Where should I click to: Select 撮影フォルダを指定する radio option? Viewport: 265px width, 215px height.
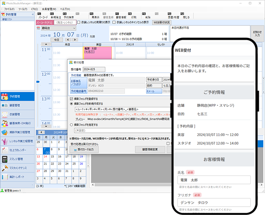[x=72, y=125]
